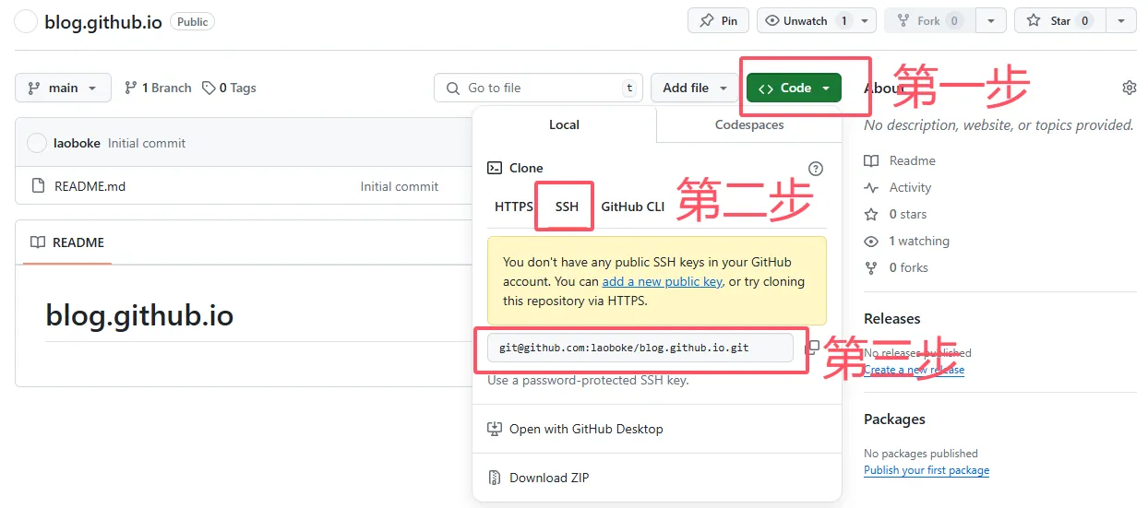This screenshot has width=1148, height=508.
Task: Select the HTTPS clone tab
Action: click(513, 207)
